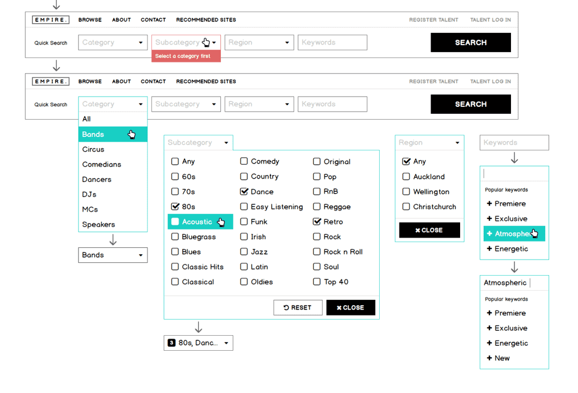This screenshot has height=393, width=578.
Task: Click the top SEARCH button
Action: tap(470, 42)
